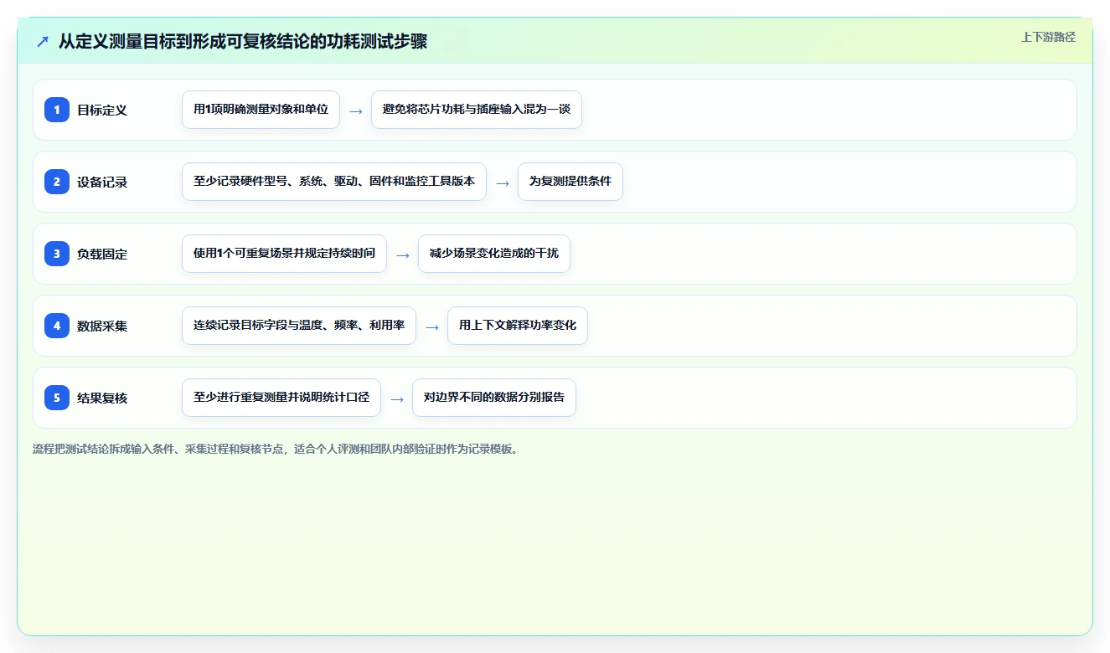1110x653 pixels.
Task: Select the 目标定义 step label
Action: pos(102,110)
